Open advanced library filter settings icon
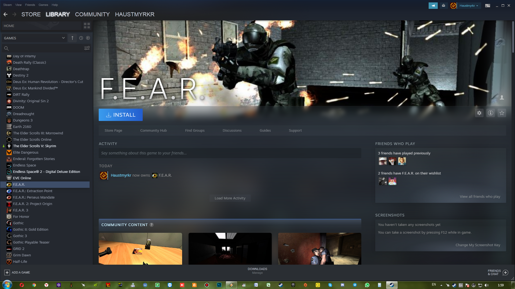 [x=87, y=48]
